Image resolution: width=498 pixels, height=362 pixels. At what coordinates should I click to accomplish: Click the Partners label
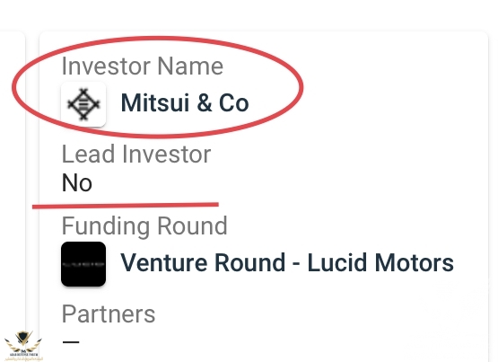(109, 314)
